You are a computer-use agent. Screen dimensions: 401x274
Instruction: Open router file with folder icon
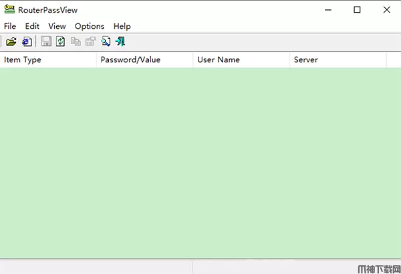11,41
